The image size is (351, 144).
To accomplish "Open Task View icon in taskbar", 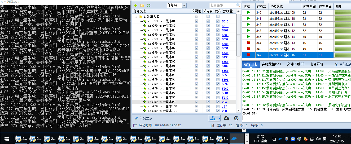I will [x=274, y=138].
